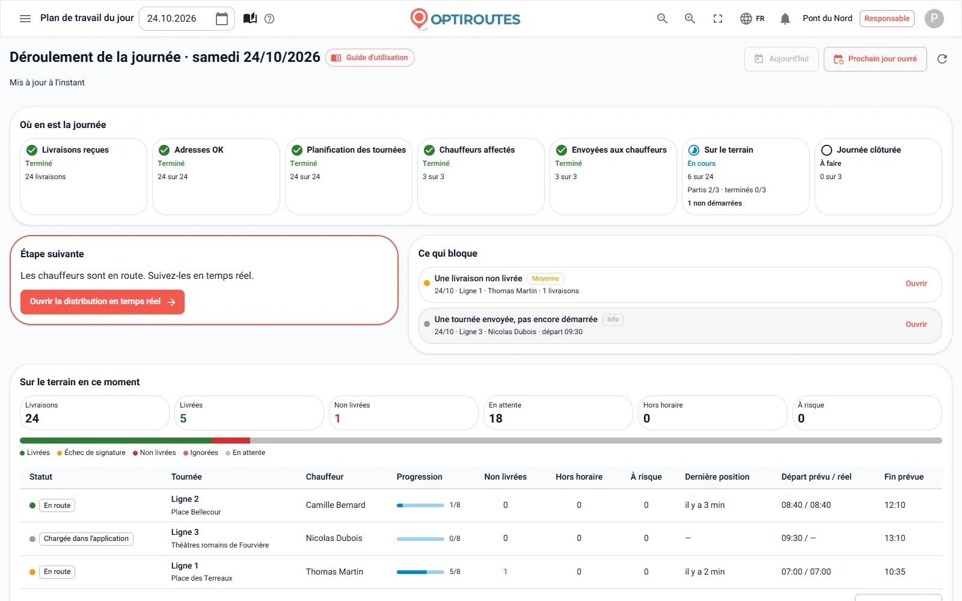Sort by the Dernière position column header

tap(717, 477)
